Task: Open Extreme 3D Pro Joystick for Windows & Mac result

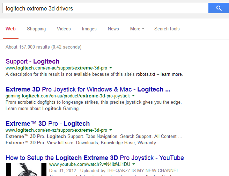Action: 88,89
